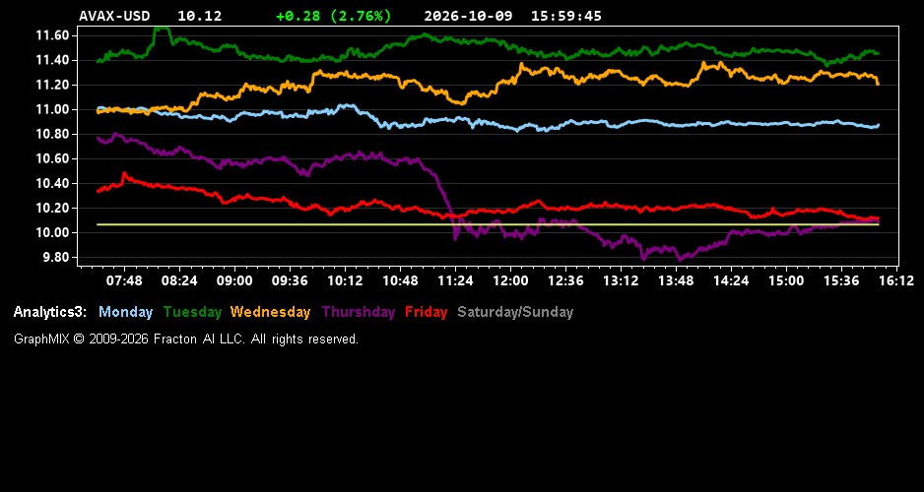Click the 10.40 y-axis label

53,184
